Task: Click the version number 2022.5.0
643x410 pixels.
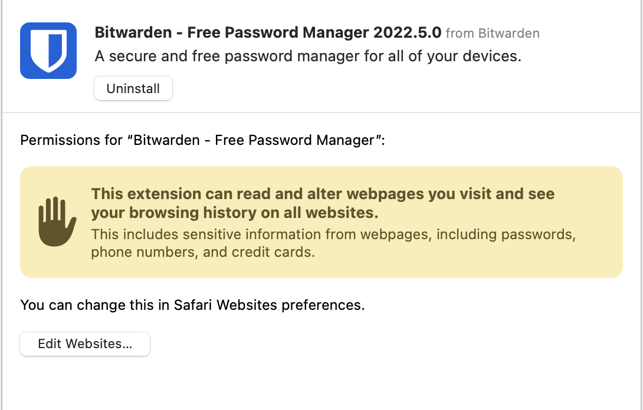Action: tap(407, 32)
